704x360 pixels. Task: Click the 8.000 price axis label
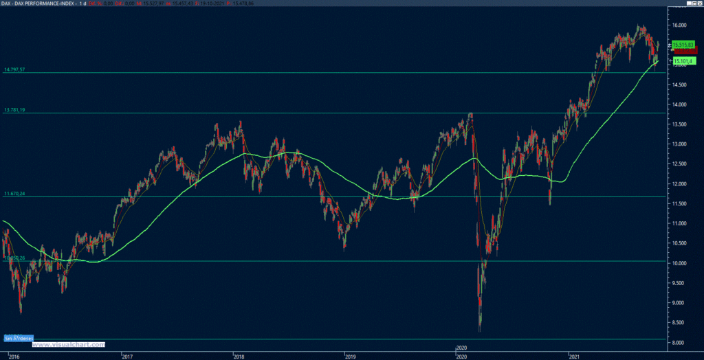[x=679, y=343]
